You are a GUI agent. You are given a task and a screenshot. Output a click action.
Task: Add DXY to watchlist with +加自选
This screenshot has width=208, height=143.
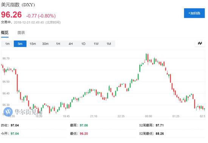194,13
